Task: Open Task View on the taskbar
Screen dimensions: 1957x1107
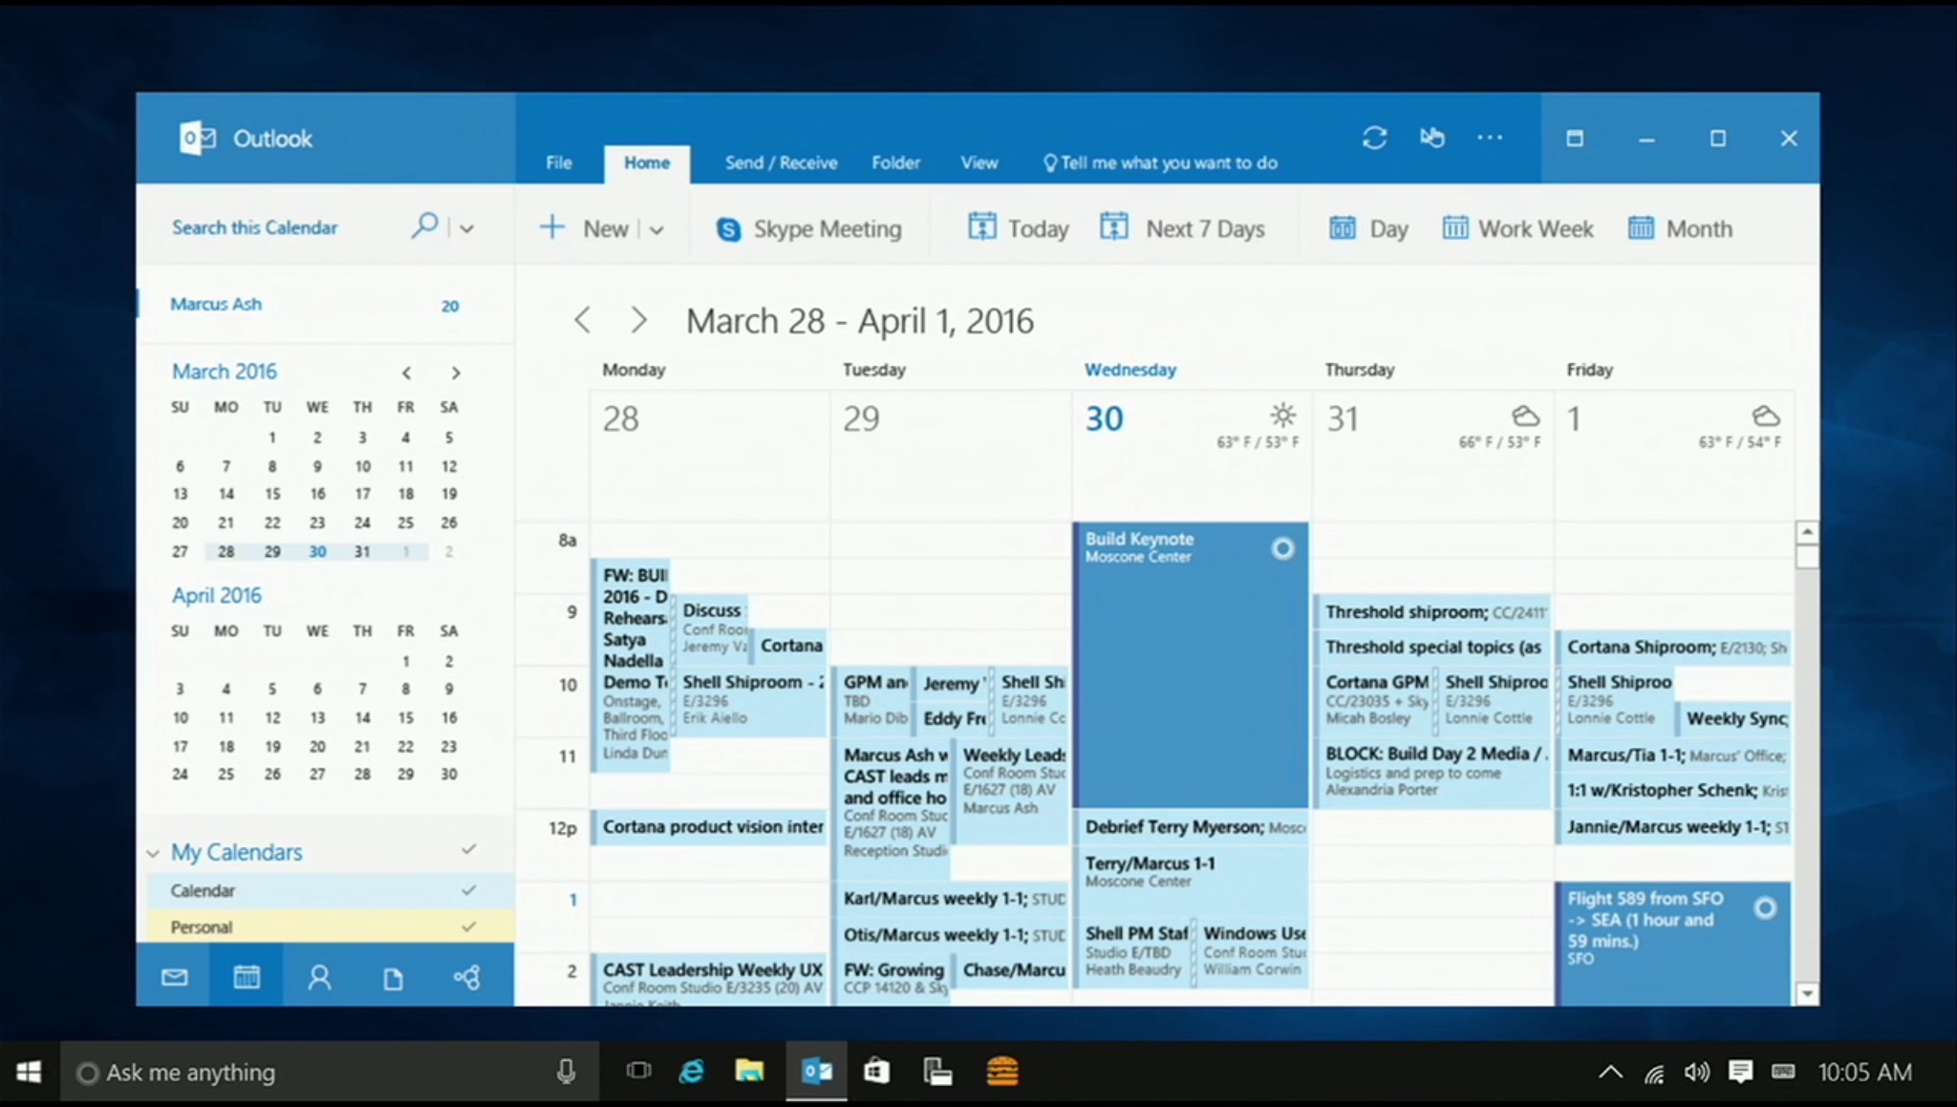Action: tap(638, 1072)
